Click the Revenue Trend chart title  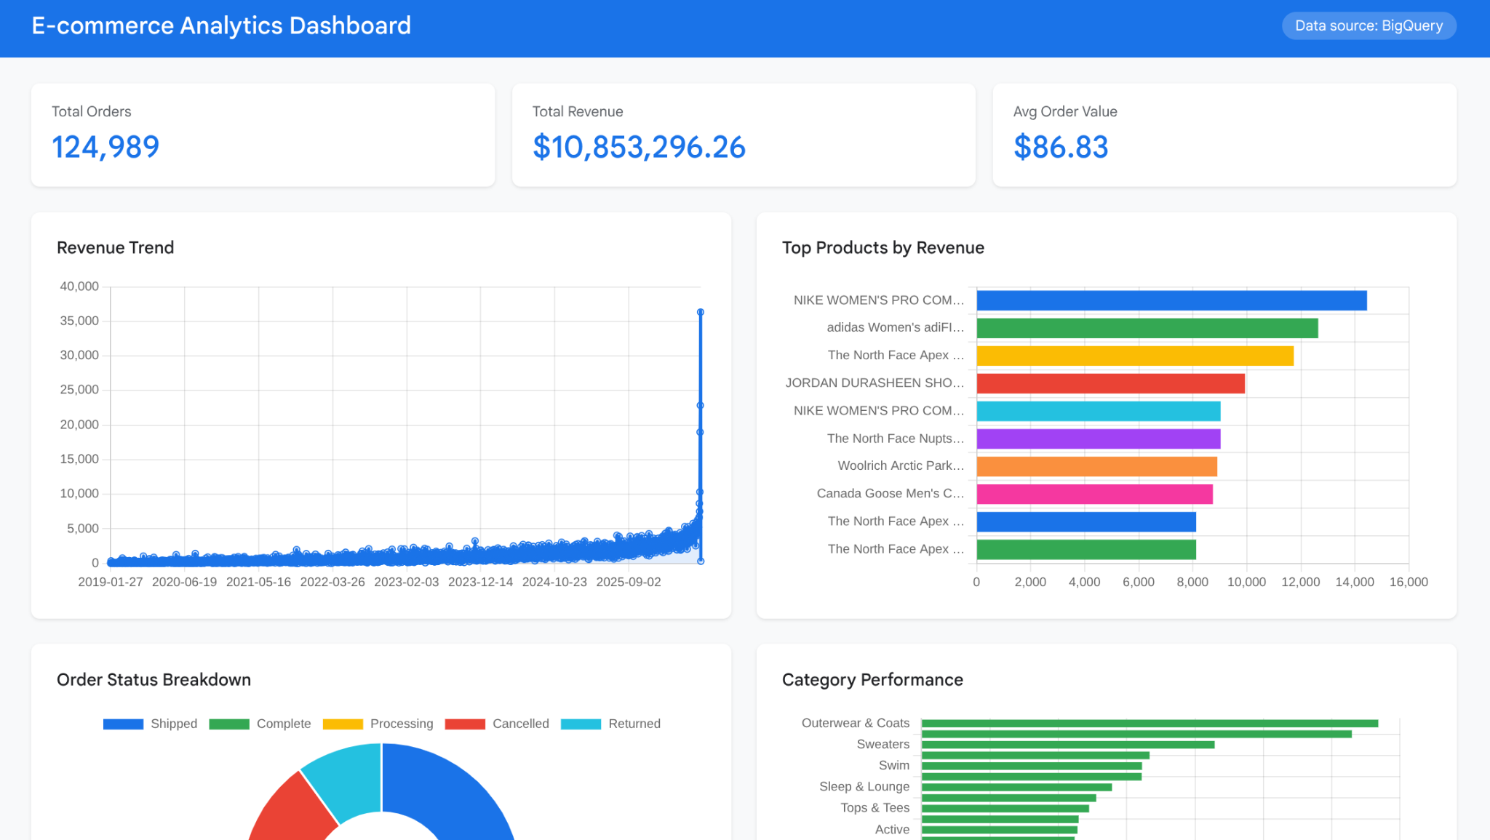coord(115,247)
